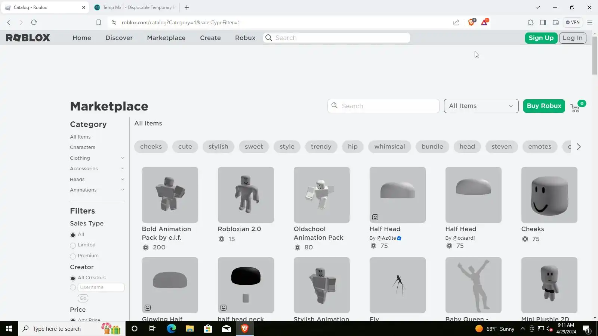Close the Catalog - Roblox tab
Image resolution: width=598 pixels, height=336 pixels.
point(84,7)
